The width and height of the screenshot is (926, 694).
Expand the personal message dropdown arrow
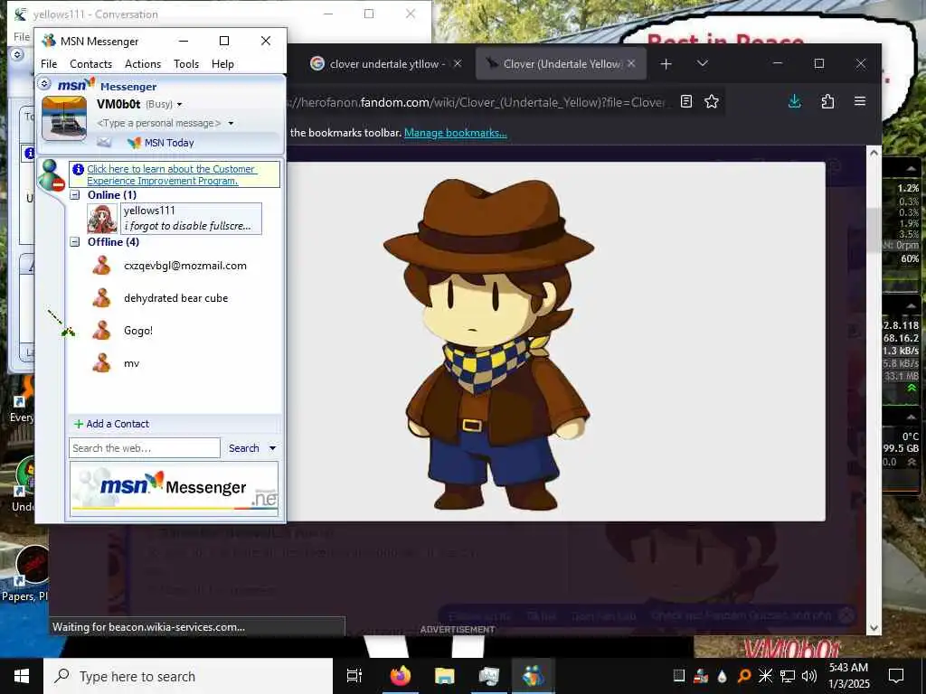pos(231,123)
